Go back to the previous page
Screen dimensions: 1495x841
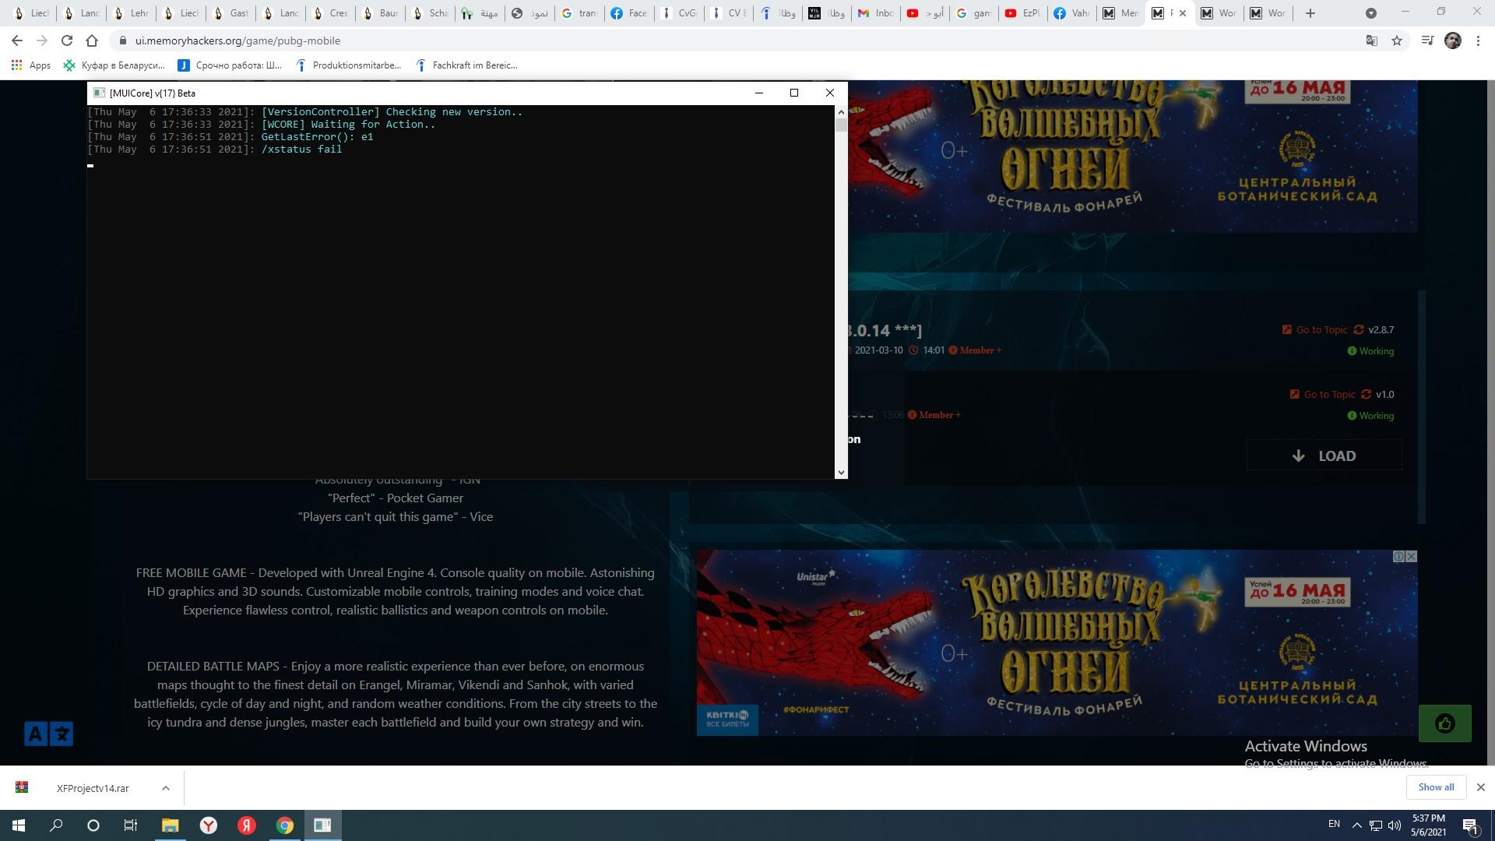click(17, 40)
